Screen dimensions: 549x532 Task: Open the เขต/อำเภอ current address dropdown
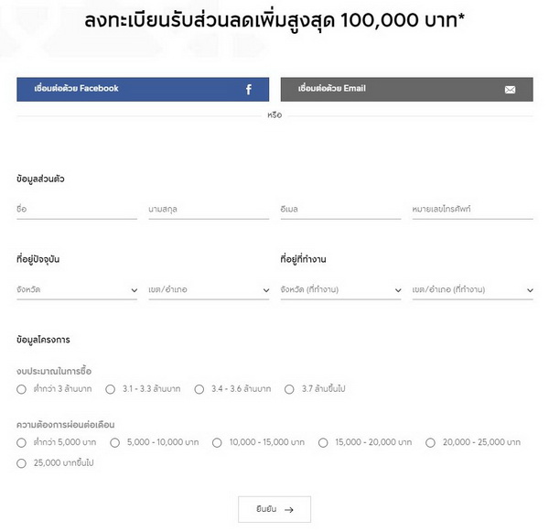coord(209,290)
